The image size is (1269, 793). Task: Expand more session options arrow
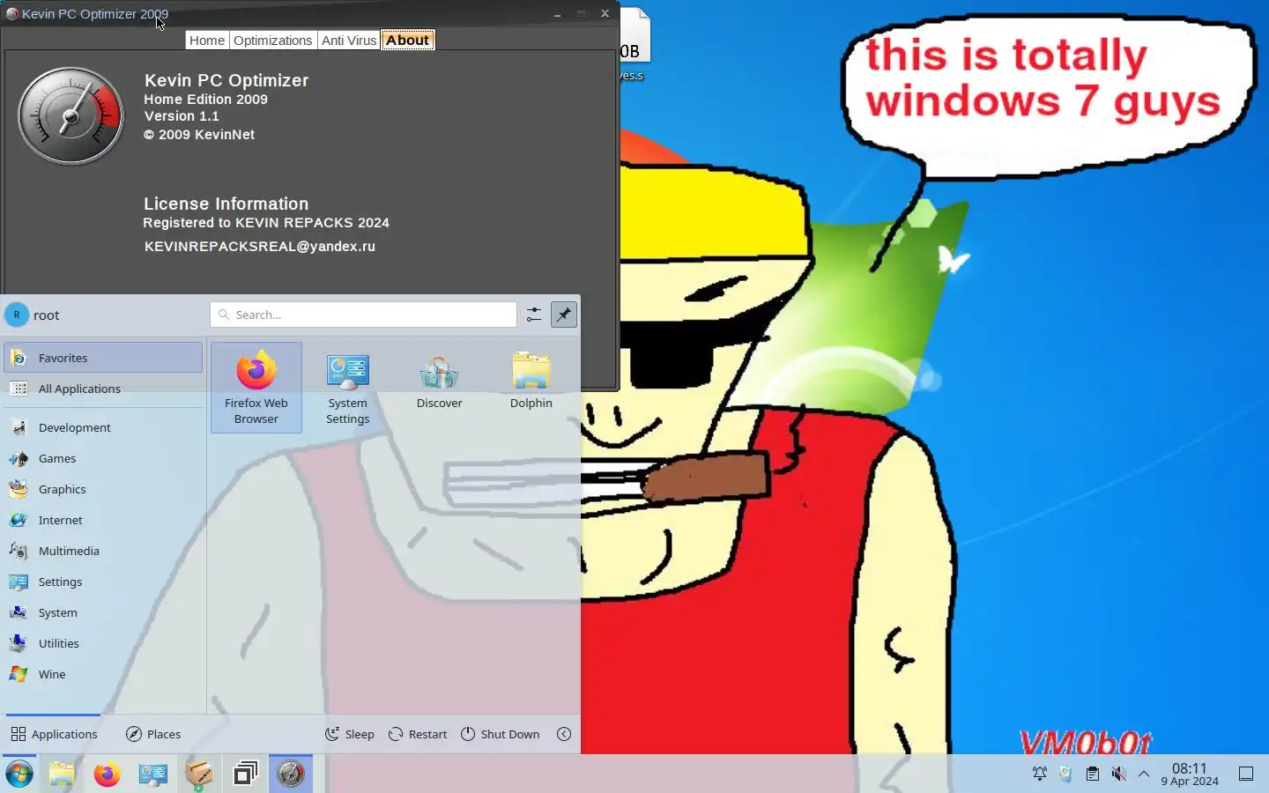click(x=564, y=734)
